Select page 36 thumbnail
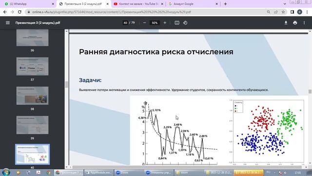 [x=32, y=38]
